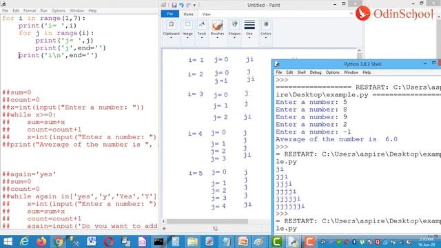Image resolution: width=441 pixels, height=248 pixels.
Task: Open the Help menu in Python Shell
Action: tap(367, 72)
